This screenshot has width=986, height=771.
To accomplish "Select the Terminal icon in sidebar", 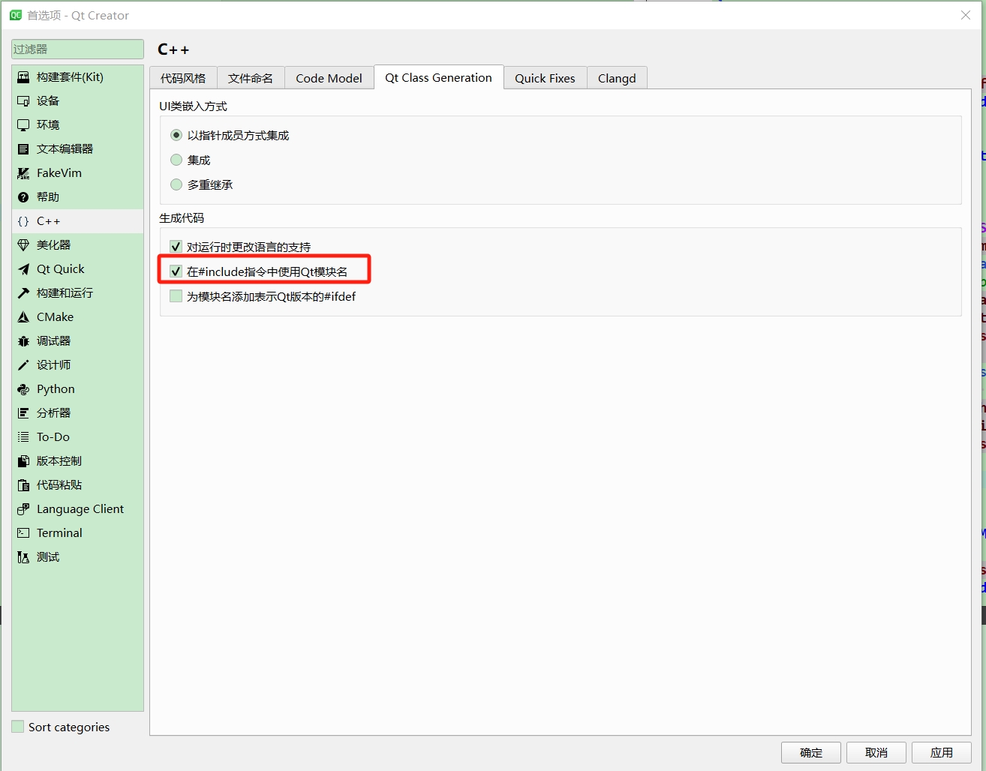I will click(23, 533).
